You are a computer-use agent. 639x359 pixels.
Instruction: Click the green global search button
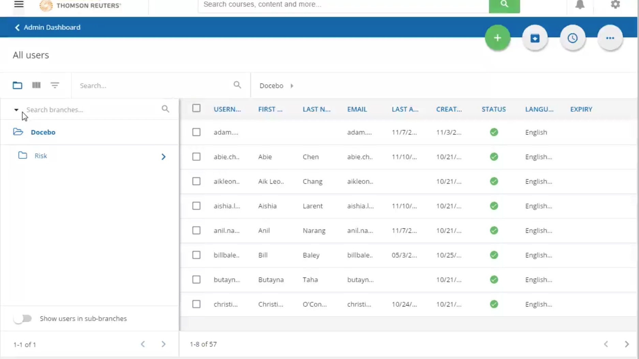pyautogui.click(x=504, y=5)
